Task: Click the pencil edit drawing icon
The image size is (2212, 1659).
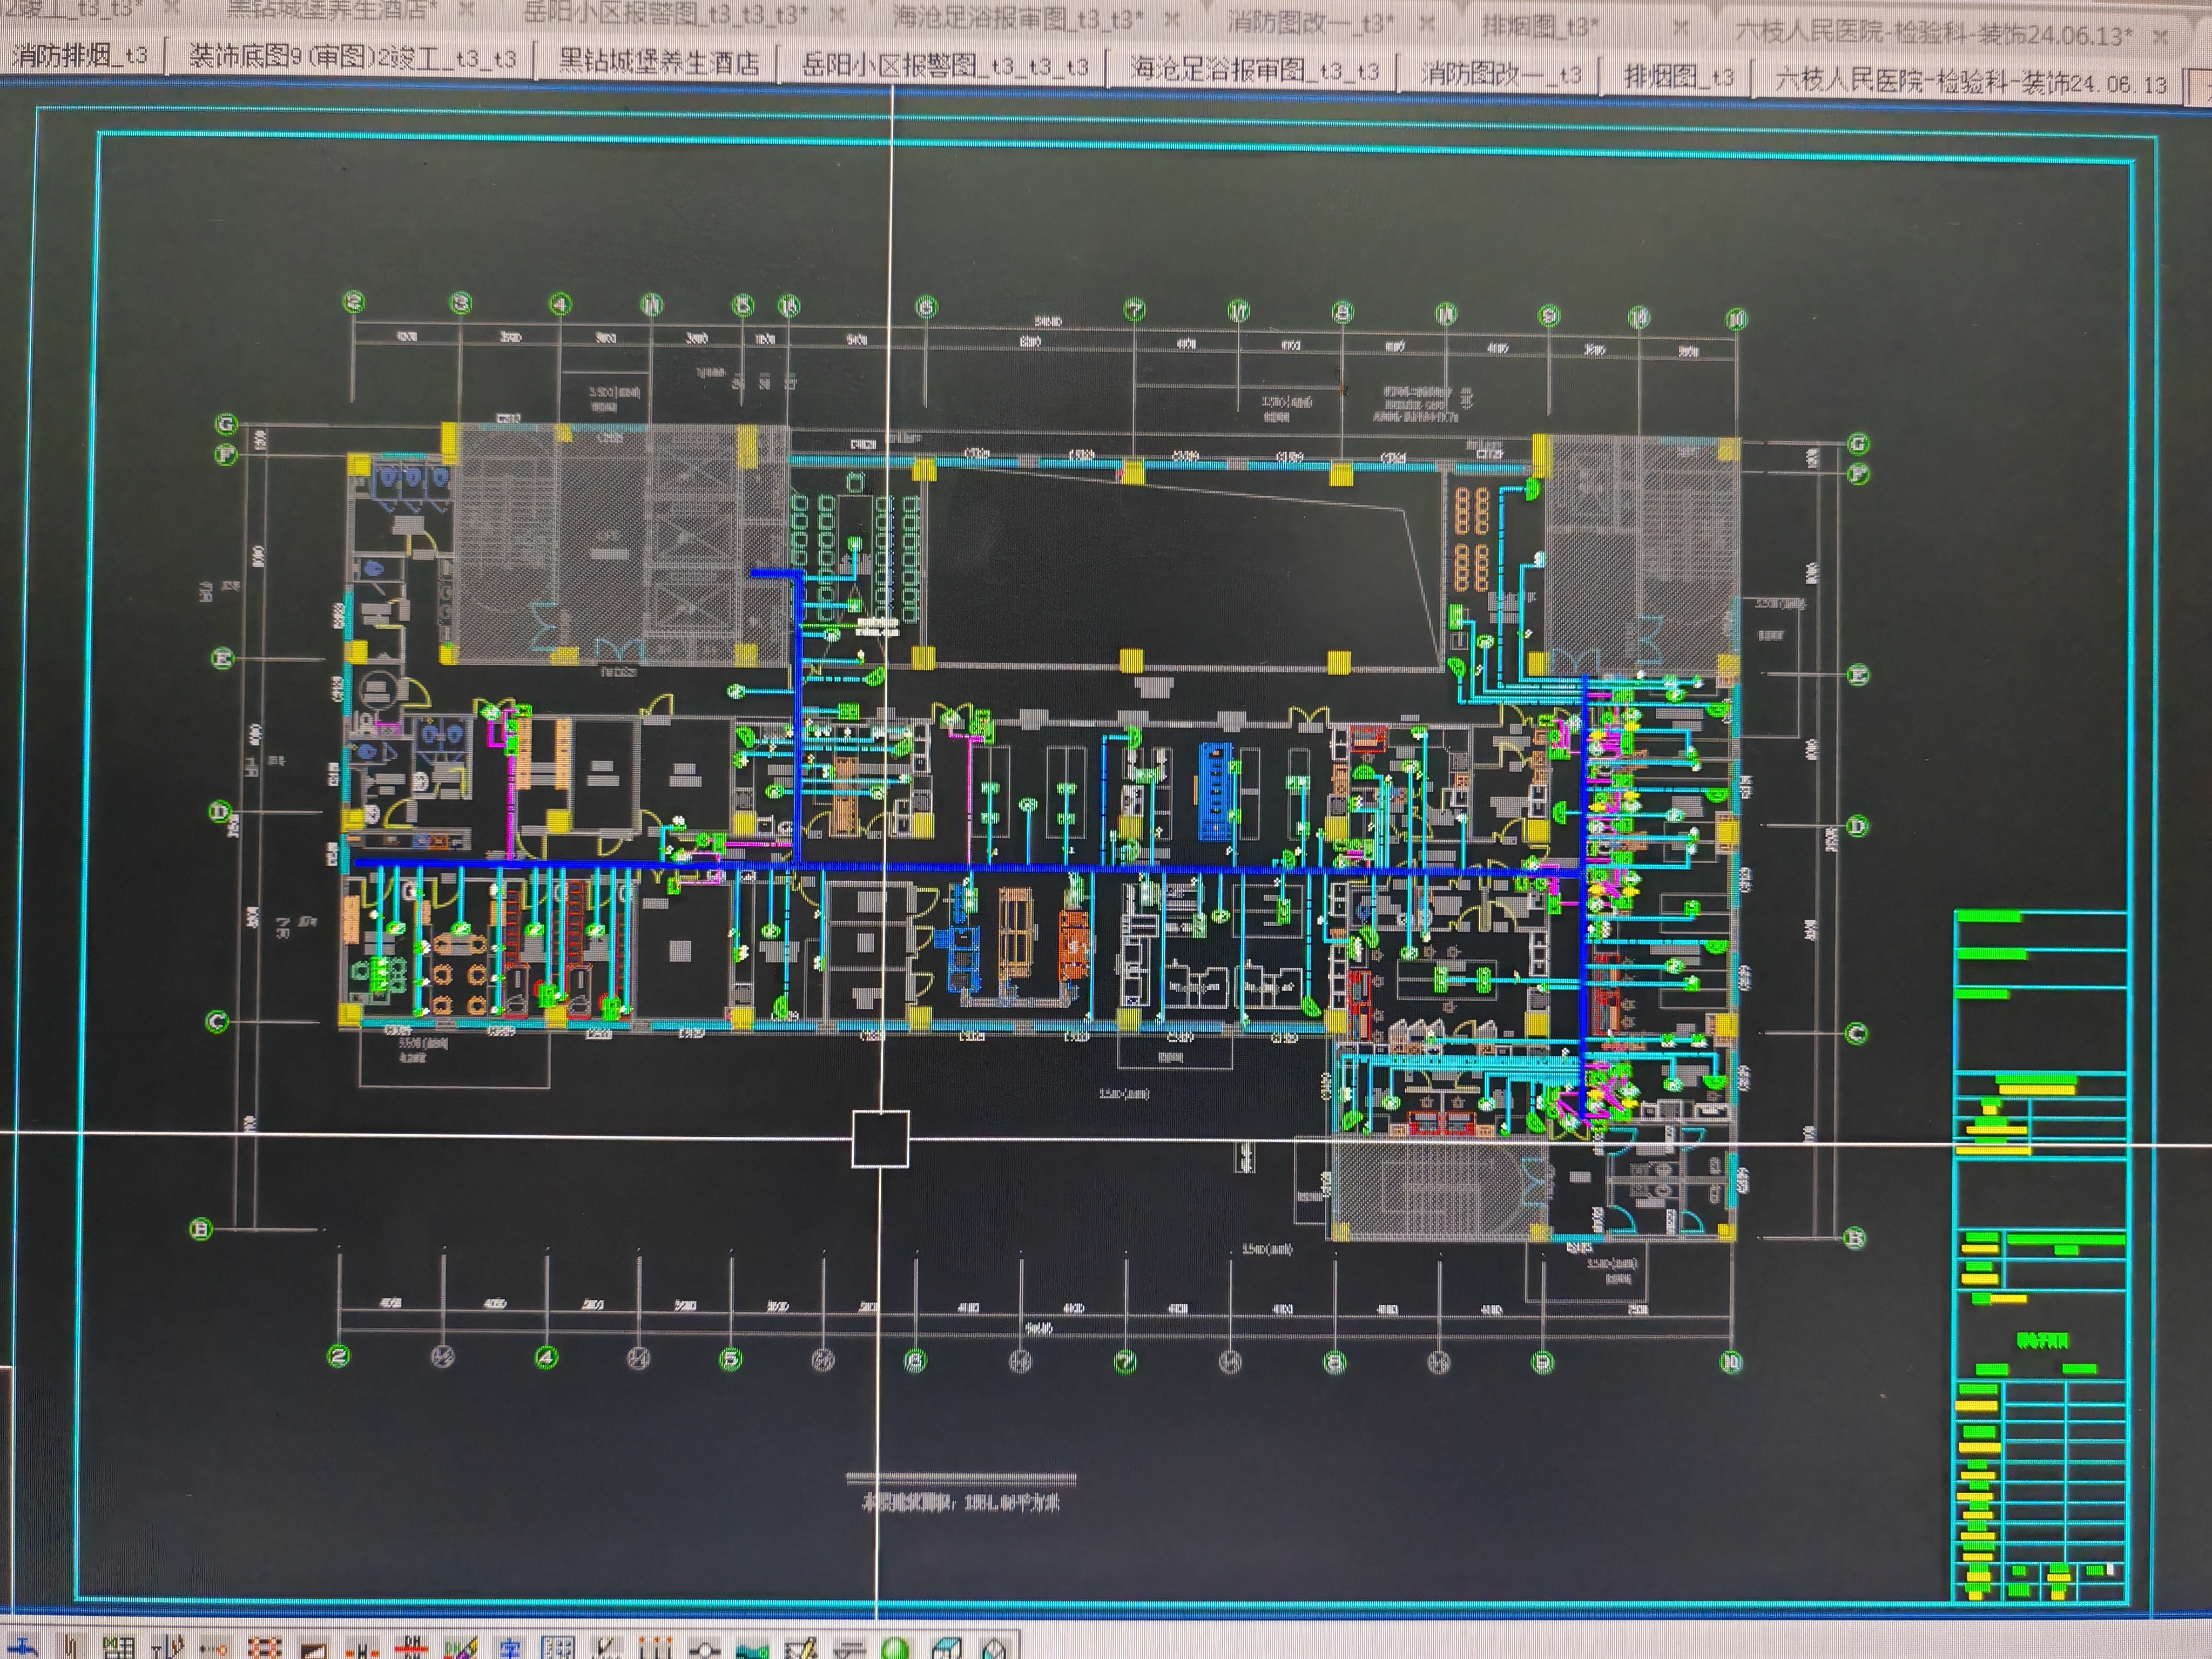Action: point(802,1649)
